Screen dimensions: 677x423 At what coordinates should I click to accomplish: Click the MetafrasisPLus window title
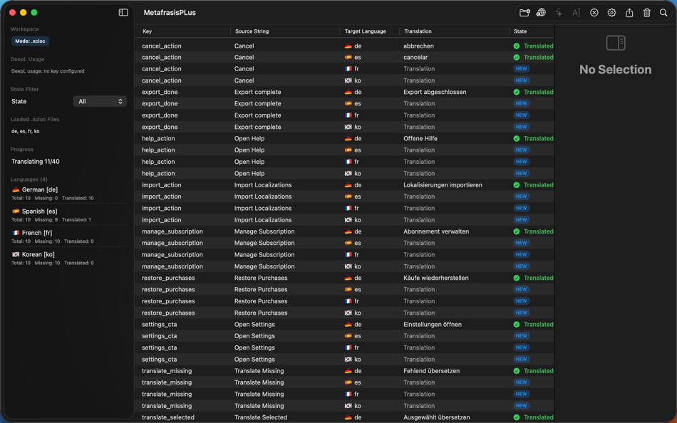click(x=170, y=13)
